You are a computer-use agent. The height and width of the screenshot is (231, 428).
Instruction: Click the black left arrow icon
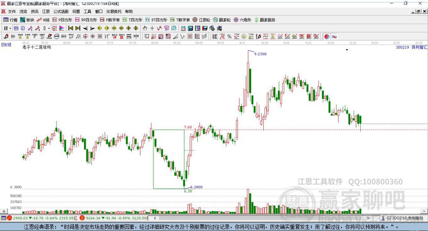pyautogui.click(x=85, y=28)
